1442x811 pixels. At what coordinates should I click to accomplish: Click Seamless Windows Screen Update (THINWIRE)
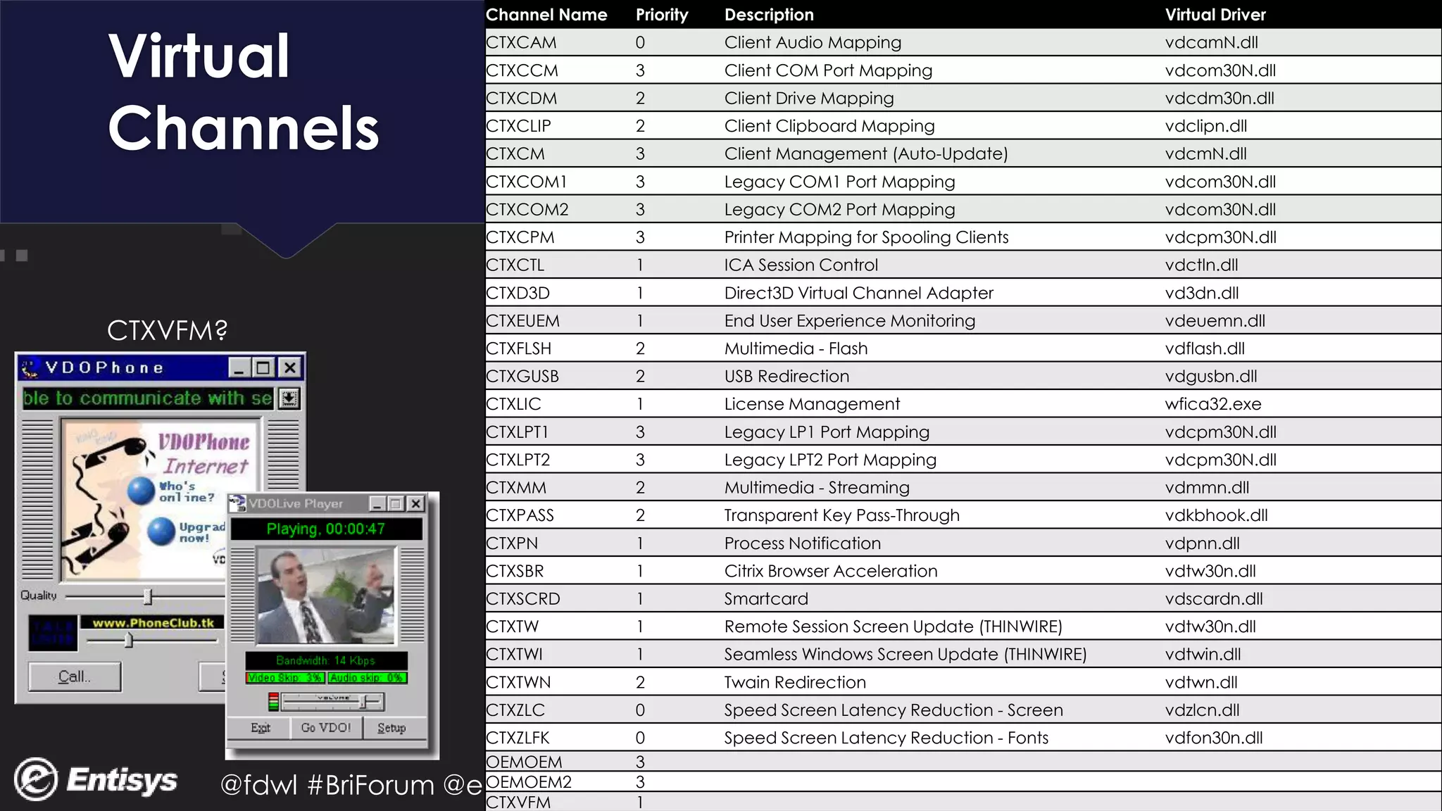coord(905,655)
